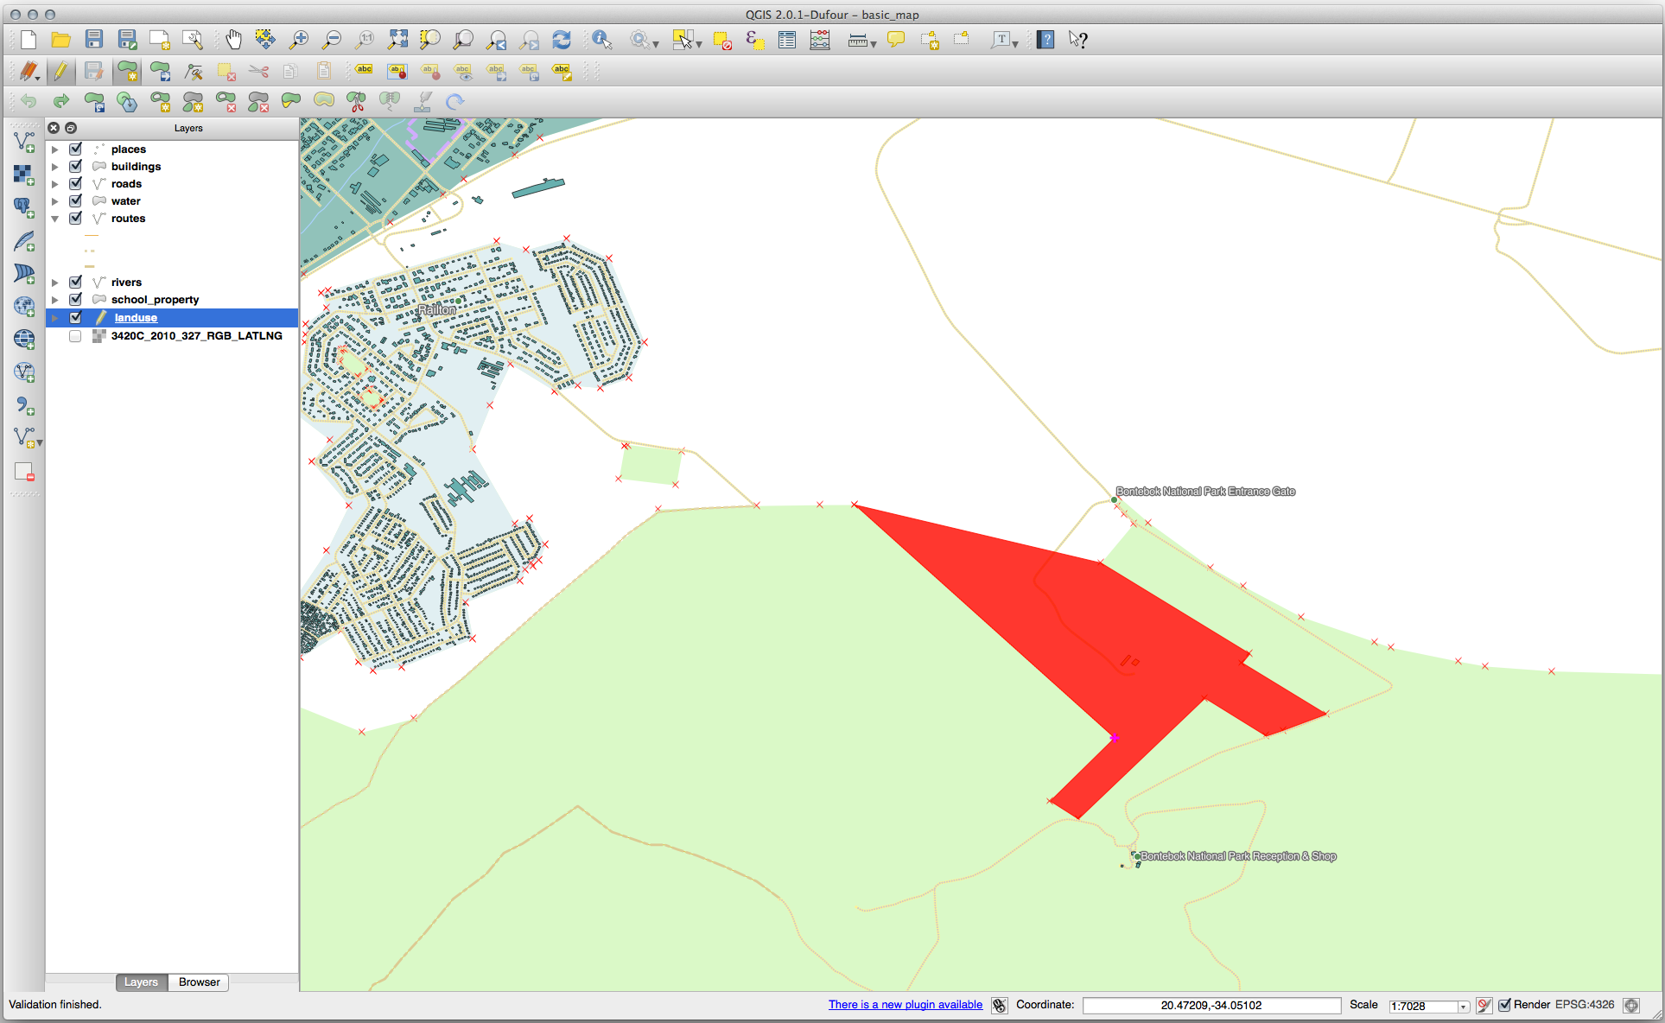Uncheck the buildings layer visibility
1665x1023 pixels.
coord(76,167)
